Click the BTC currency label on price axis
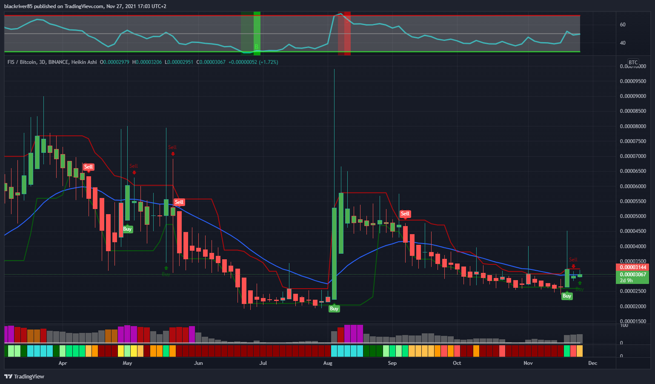 pos(633,62)
